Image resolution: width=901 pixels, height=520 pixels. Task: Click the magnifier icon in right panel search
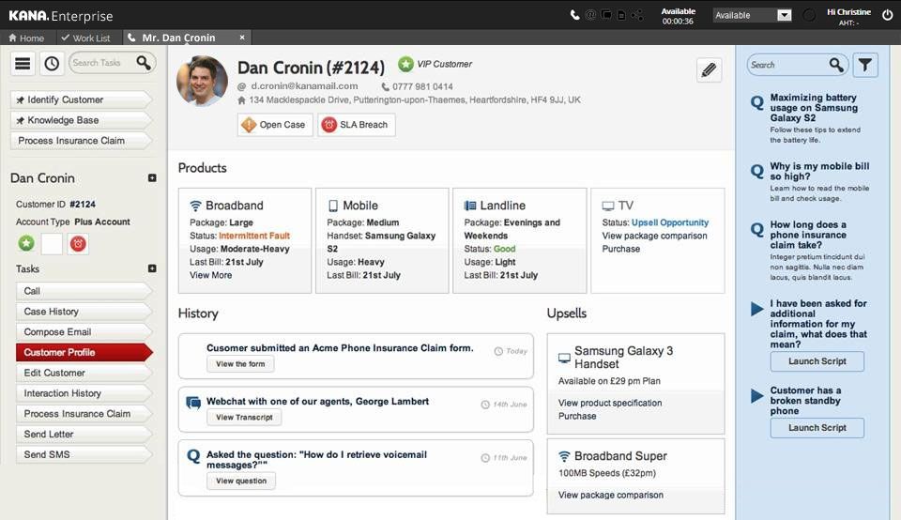point(836,65)
